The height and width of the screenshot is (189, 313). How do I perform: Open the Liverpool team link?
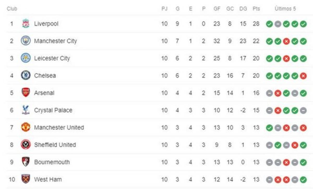pyautogui.click(x=46, y=24)
